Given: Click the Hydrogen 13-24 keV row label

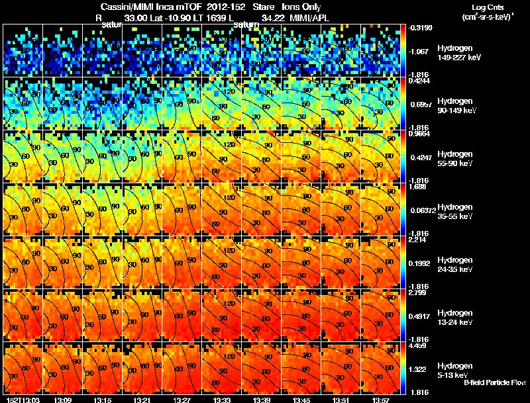Looking at the screenshot, I should (x=455, y=318).
